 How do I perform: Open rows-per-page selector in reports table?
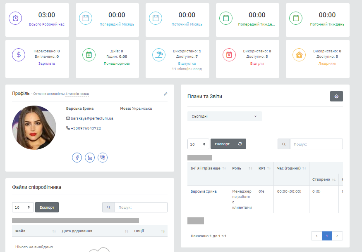pyautogui.click(x=198, y=144)
